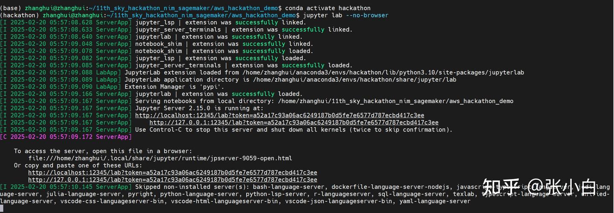Image resolution: width=614 pixels, height=213 pixels.
Task: Click 'Skipped non-installed server(s)' log text
Action: [192, 187]
